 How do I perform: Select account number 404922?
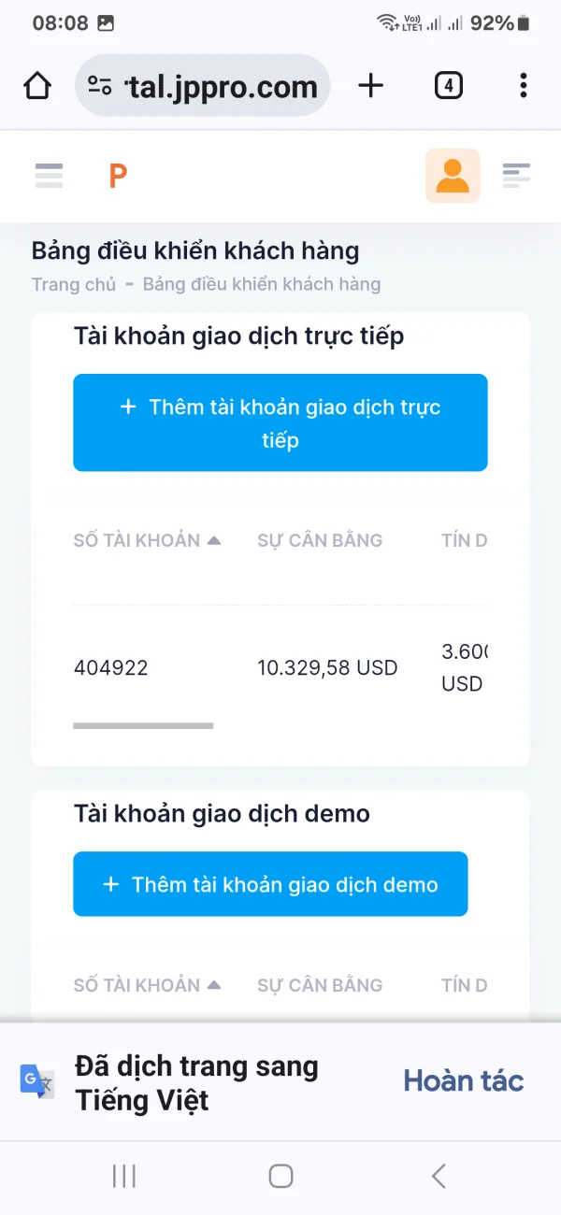tap(110, 668)
